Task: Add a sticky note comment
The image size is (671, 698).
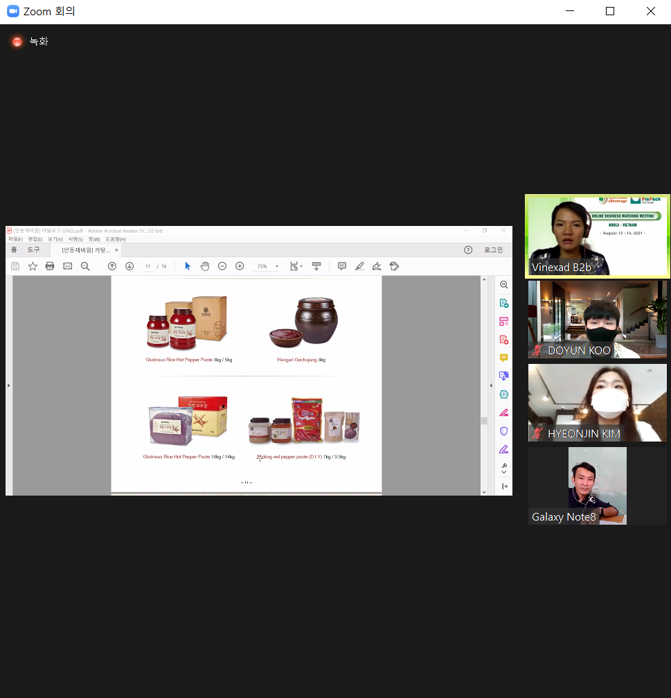Action: click(x=342, y=266)
